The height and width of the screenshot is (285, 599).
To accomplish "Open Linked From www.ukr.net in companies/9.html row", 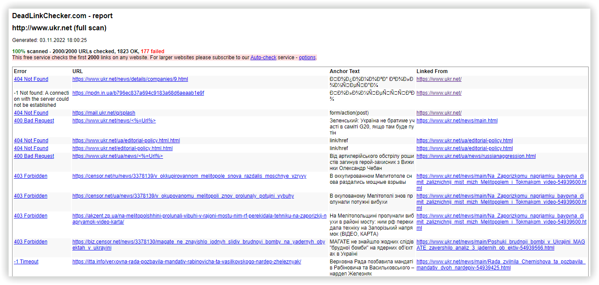I will point(439,79).
